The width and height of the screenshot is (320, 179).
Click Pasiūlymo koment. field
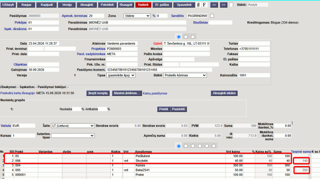(x=159, y=70)
